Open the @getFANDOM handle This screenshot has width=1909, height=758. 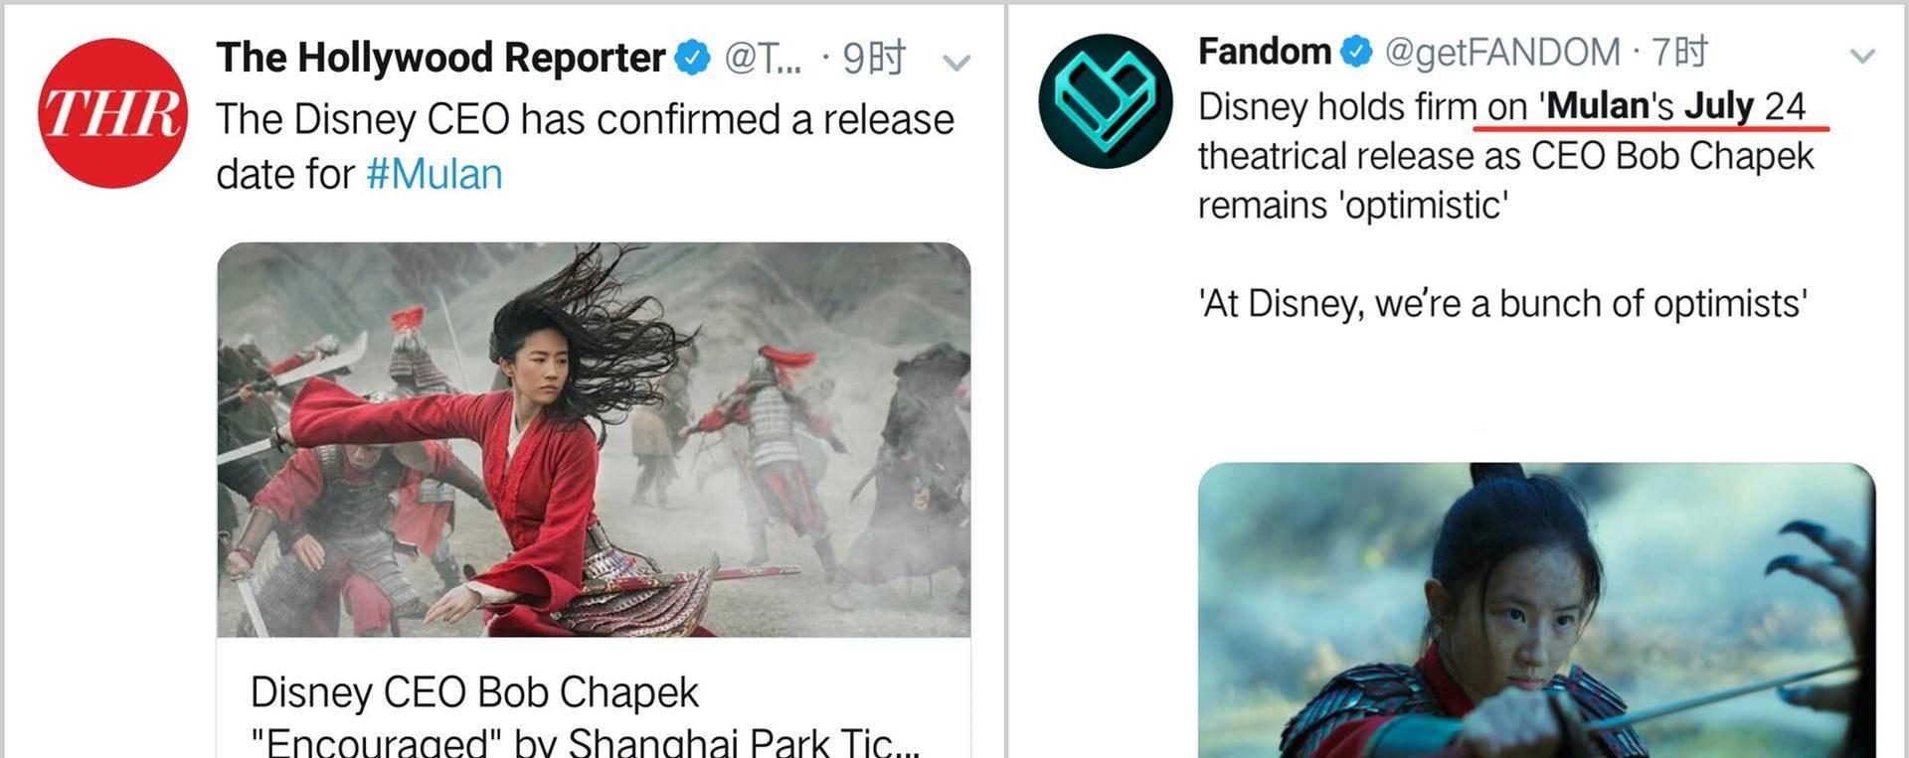pos(1502,52)
